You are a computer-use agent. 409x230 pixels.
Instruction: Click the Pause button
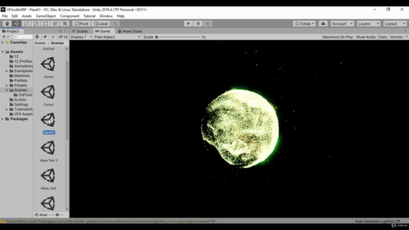tap(198, 24)
